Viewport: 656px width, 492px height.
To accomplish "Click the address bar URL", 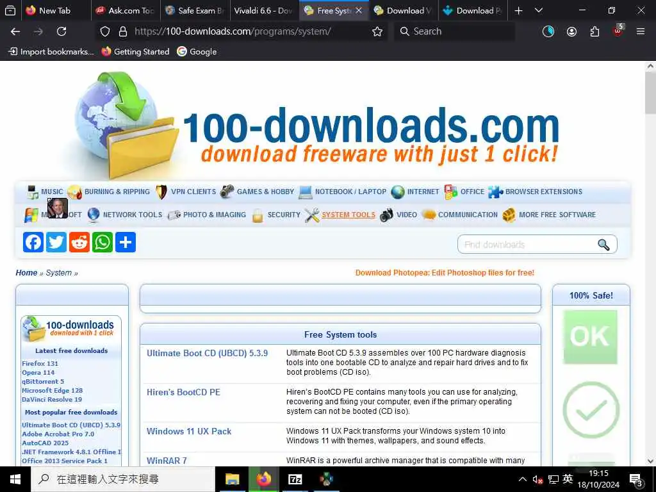I will tap(233, 31).
